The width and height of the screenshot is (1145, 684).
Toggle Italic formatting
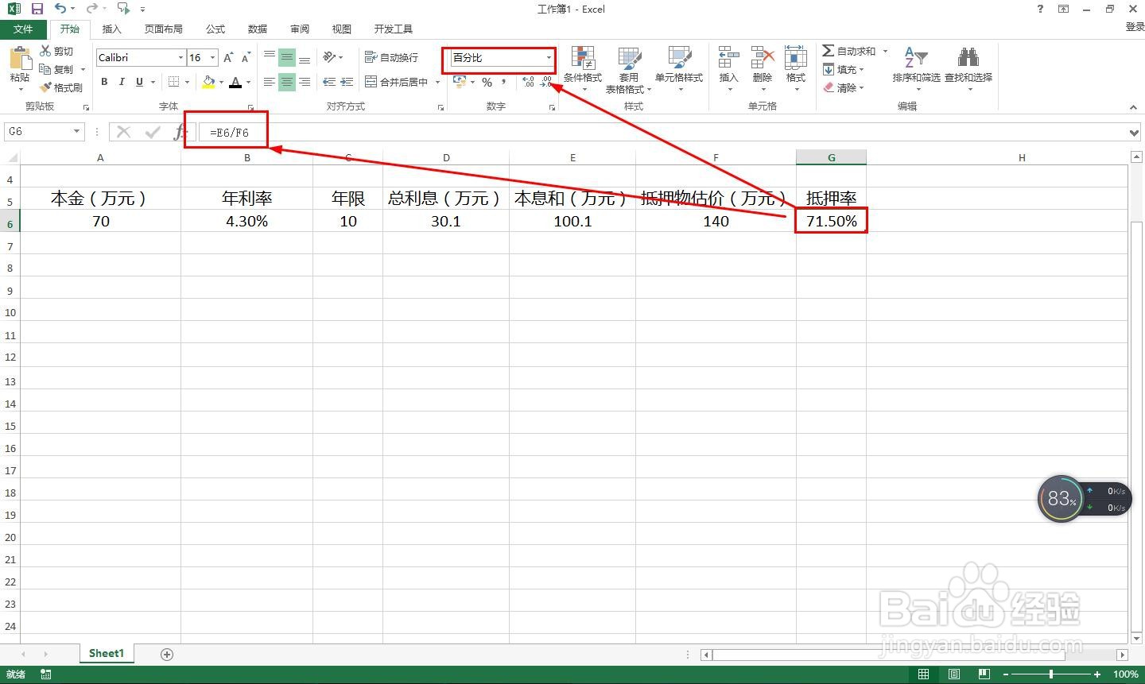122,82
